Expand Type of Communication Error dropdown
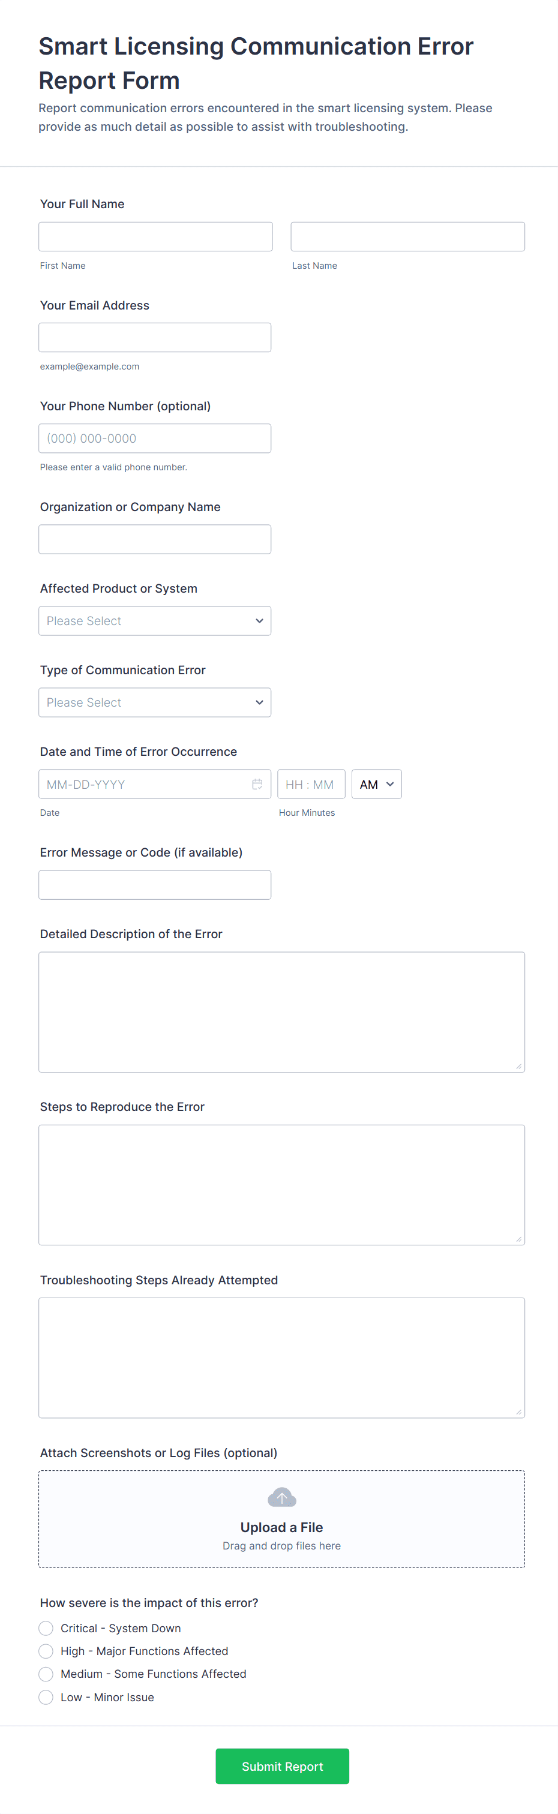The height and width of the screenshot is (1814, 558). click(x=154, y=702)
